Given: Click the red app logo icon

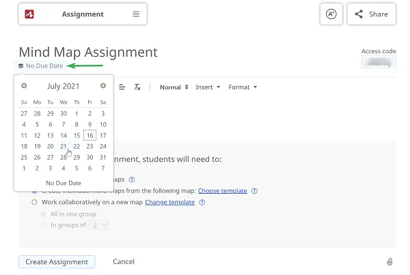Looking at the screenshot, I should point(29,14).
